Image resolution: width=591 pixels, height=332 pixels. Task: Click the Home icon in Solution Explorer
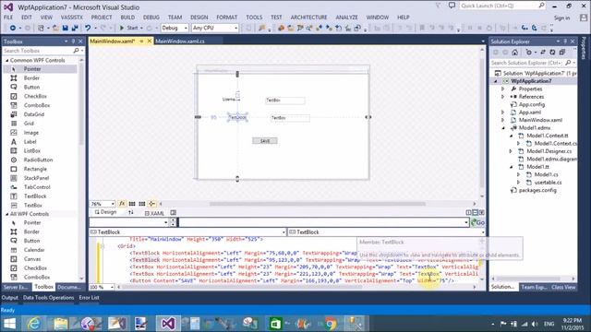515,53
